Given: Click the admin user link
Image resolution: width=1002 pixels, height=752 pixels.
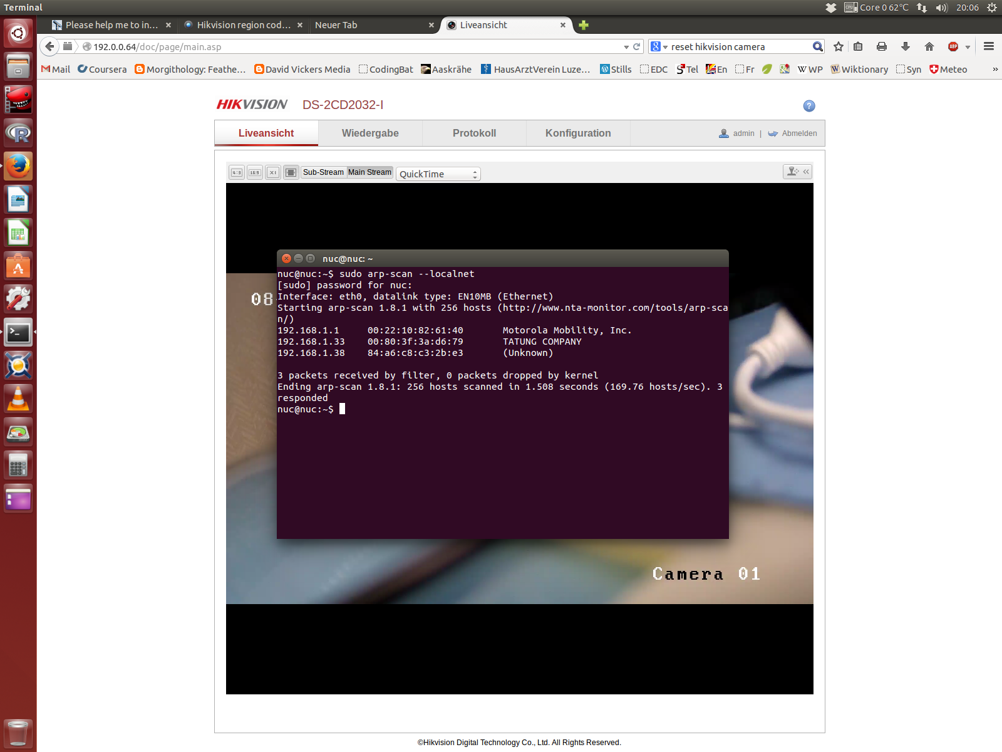Looking at the screenshot, I should (743, 133).
